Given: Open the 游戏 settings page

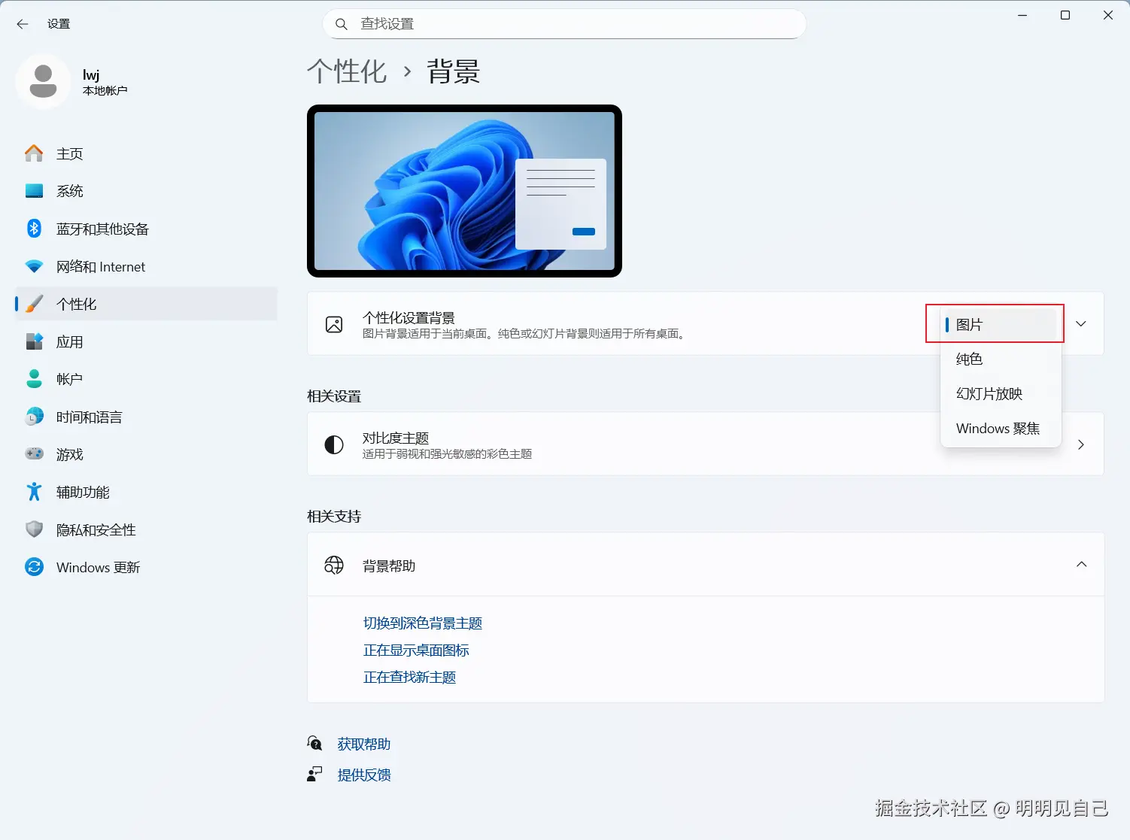Looking at the screenshot, I should pyautogui.click(x=147, y=454).
